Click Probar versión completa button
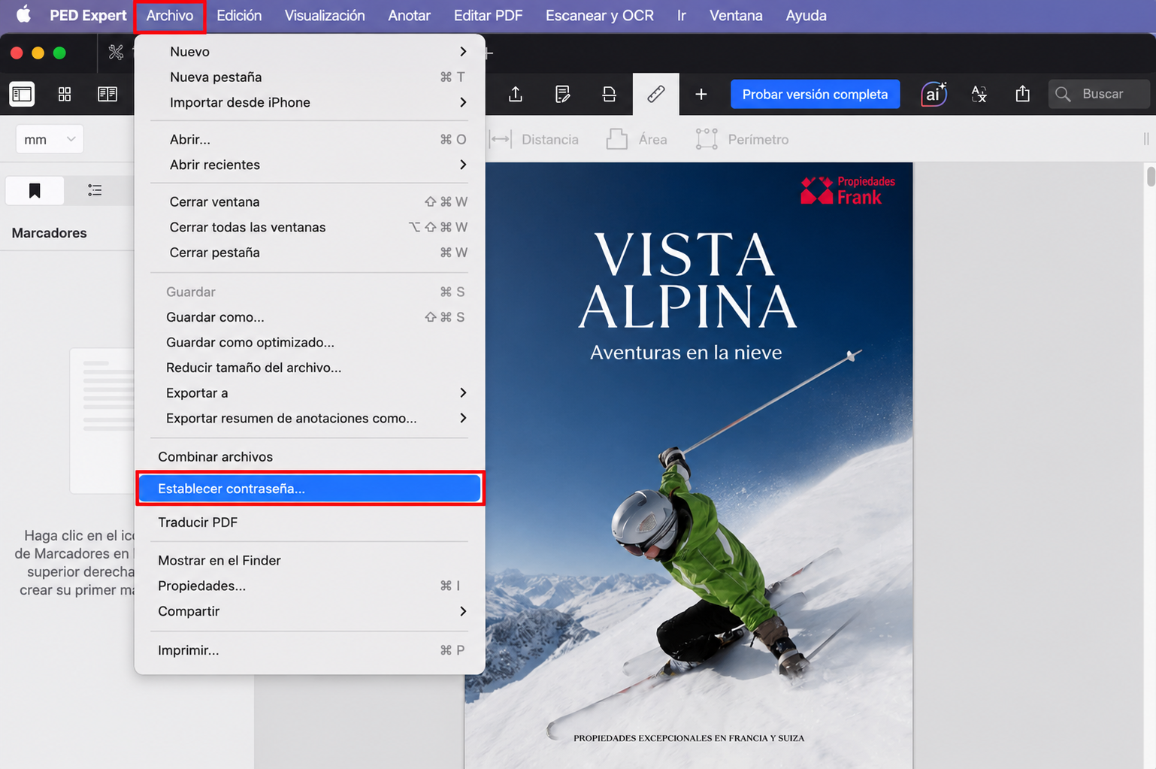 pyautogui.click(x=816, y=94)
